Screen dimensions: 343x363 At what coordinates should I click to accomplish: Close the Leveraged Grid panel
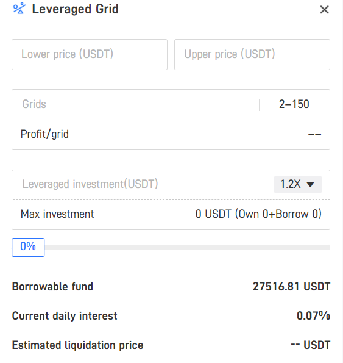324,10
